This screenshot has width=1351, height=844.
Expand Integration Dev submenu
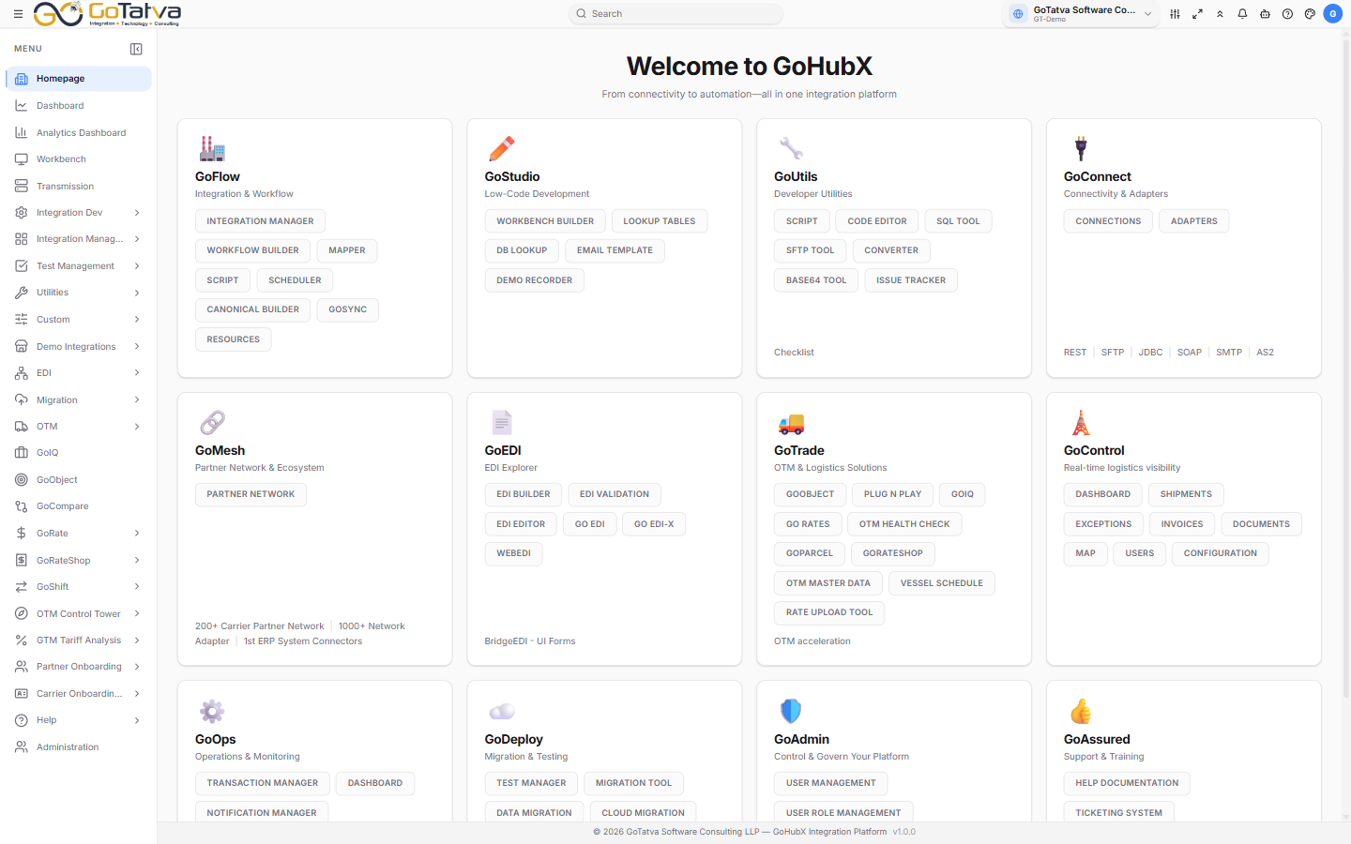137,213
